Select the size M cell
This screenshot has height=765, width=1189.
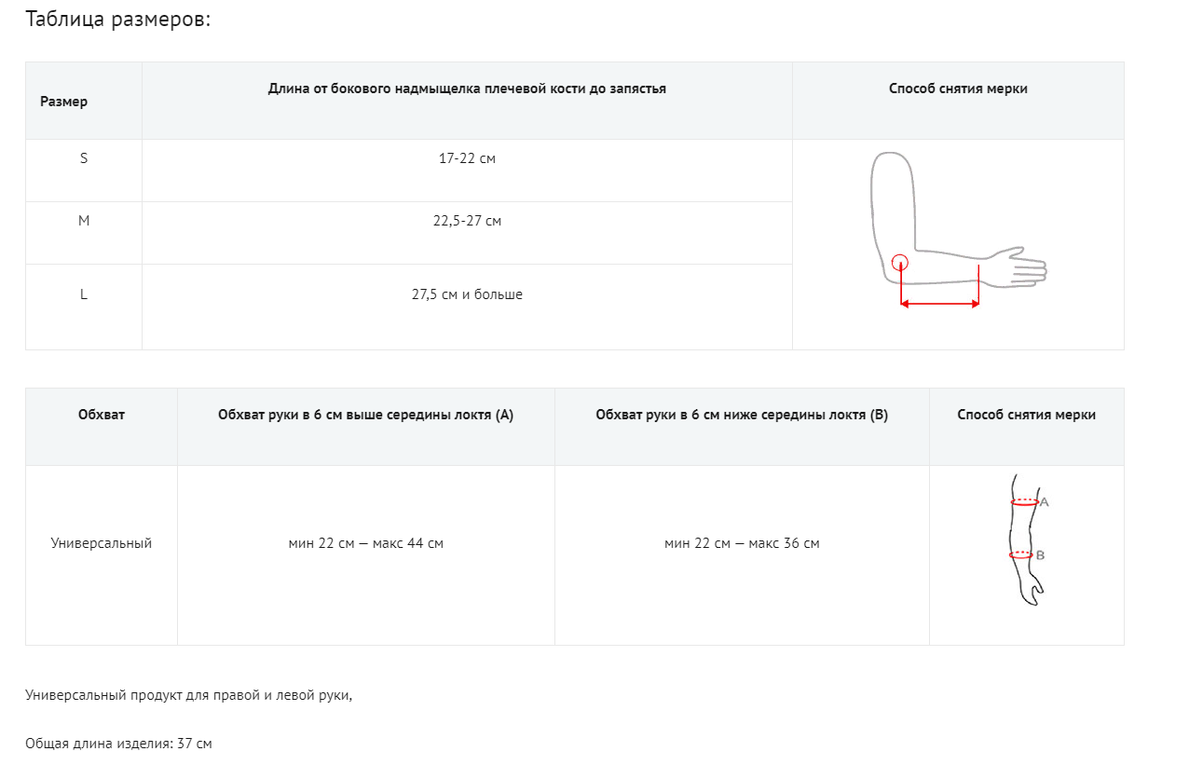[x=84, y=221]
